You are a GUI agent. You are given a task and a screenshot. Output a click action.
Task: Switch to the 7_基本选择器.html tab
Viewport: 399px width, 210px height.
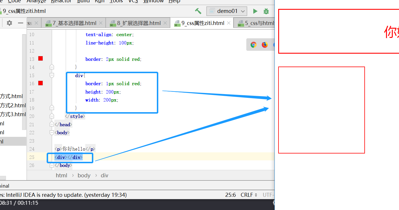point(74,23)
